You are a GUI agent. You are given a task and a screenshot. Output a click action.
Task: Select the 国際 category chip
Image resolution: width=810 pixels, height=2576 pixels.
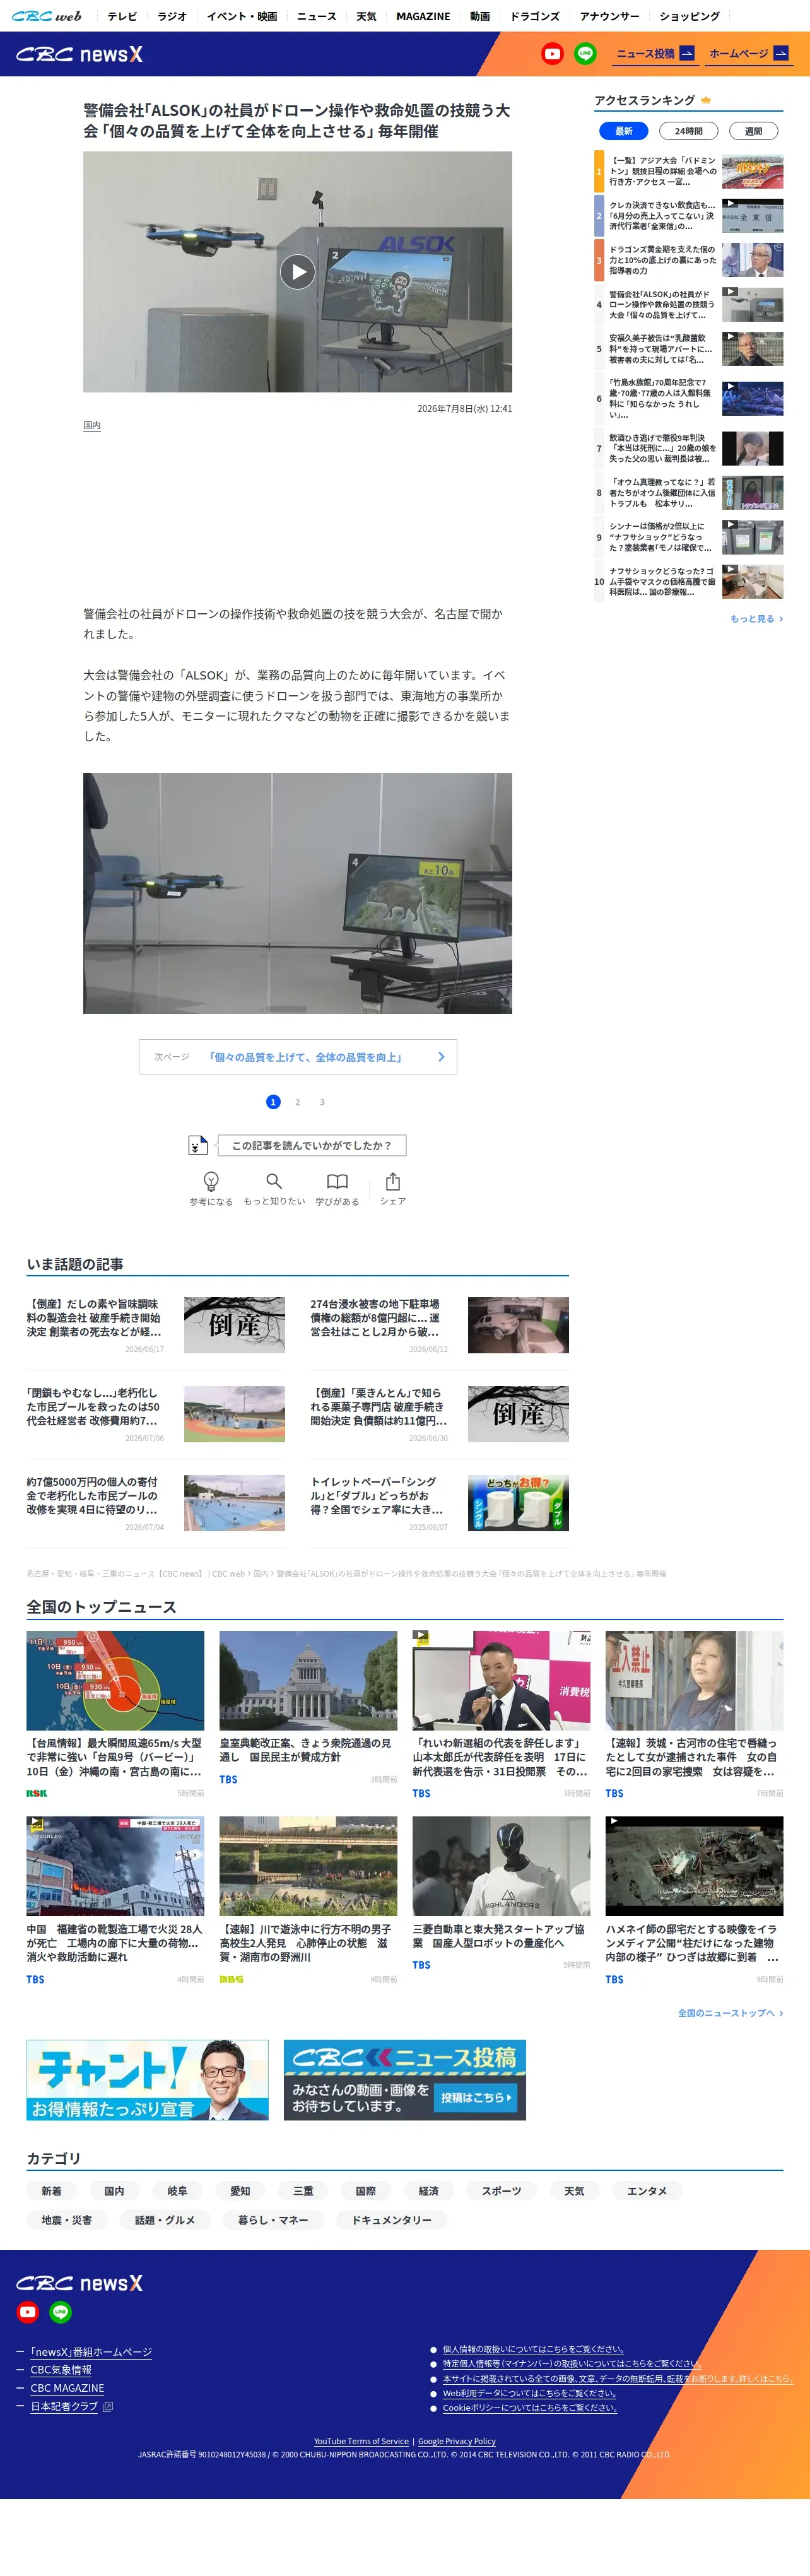[x=366, y=2191]
